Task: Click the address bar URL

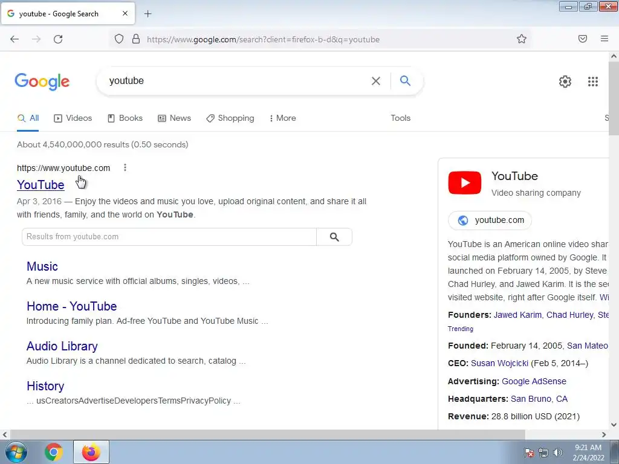Action: (263, 39)
